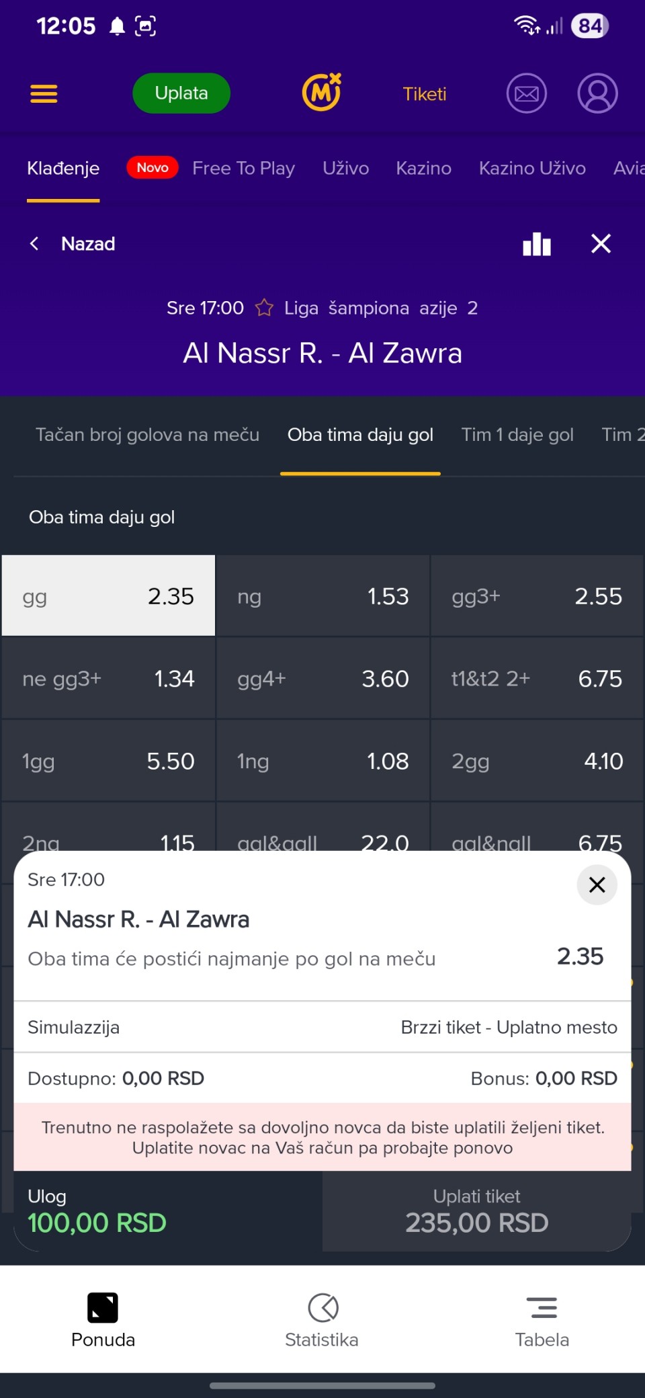Toggle the selected gg 2.35 odd
Screen dimensions: 645x1398
pyautogui.click(x=108, y=596)
